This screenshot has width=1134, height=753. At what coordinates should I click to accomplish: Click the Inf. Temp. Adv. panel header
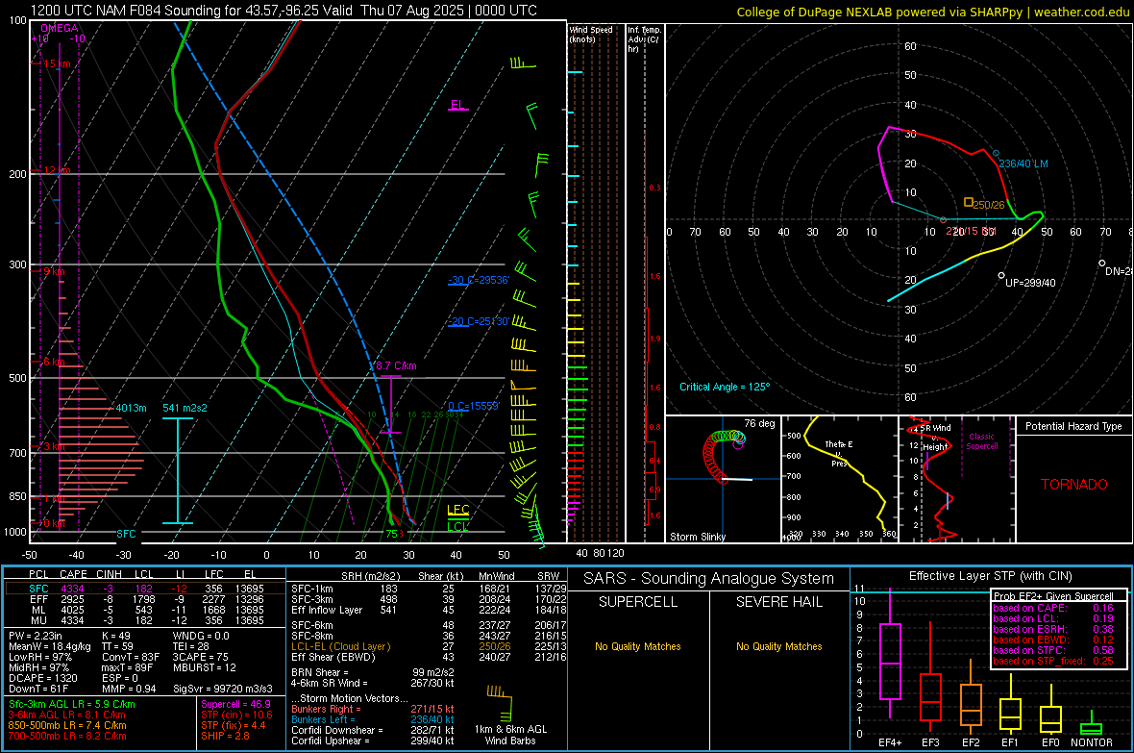click(644, 39)
